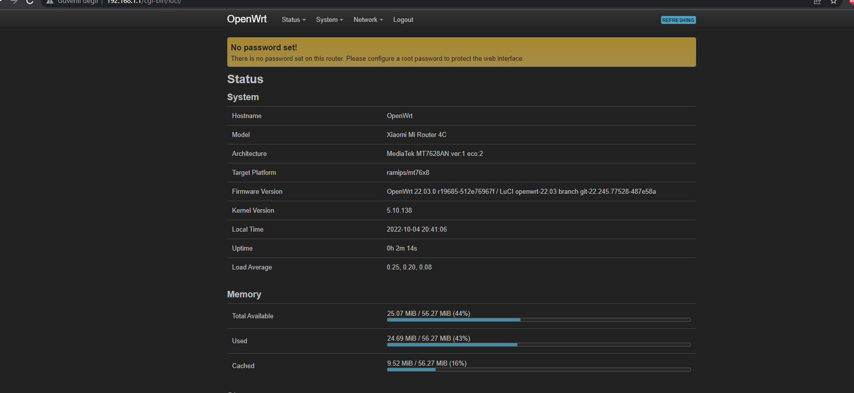Click the 'Local Time' row label
Viewport: 854px width, 393px height.
[248, 230]
